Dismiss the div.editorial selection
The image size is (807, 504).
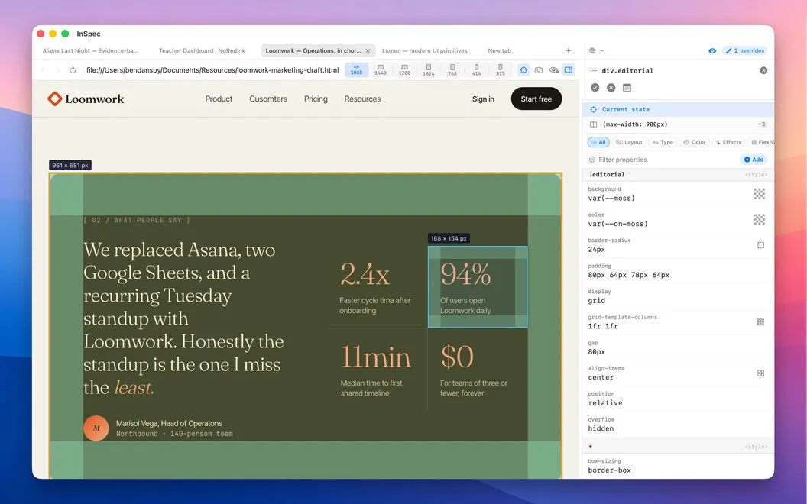(763, 70)
